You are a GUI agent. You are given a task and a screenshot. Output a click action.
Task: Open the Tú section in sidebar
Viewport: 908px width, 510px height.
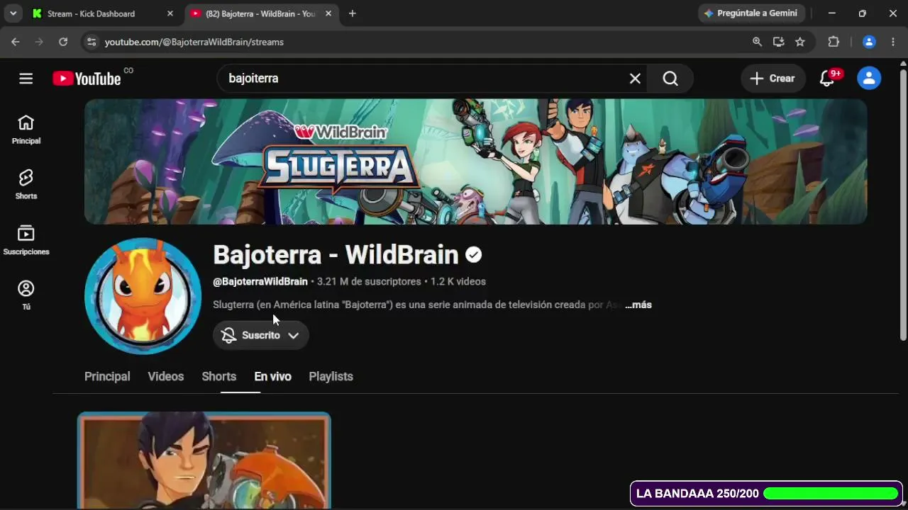click(26, 295)
